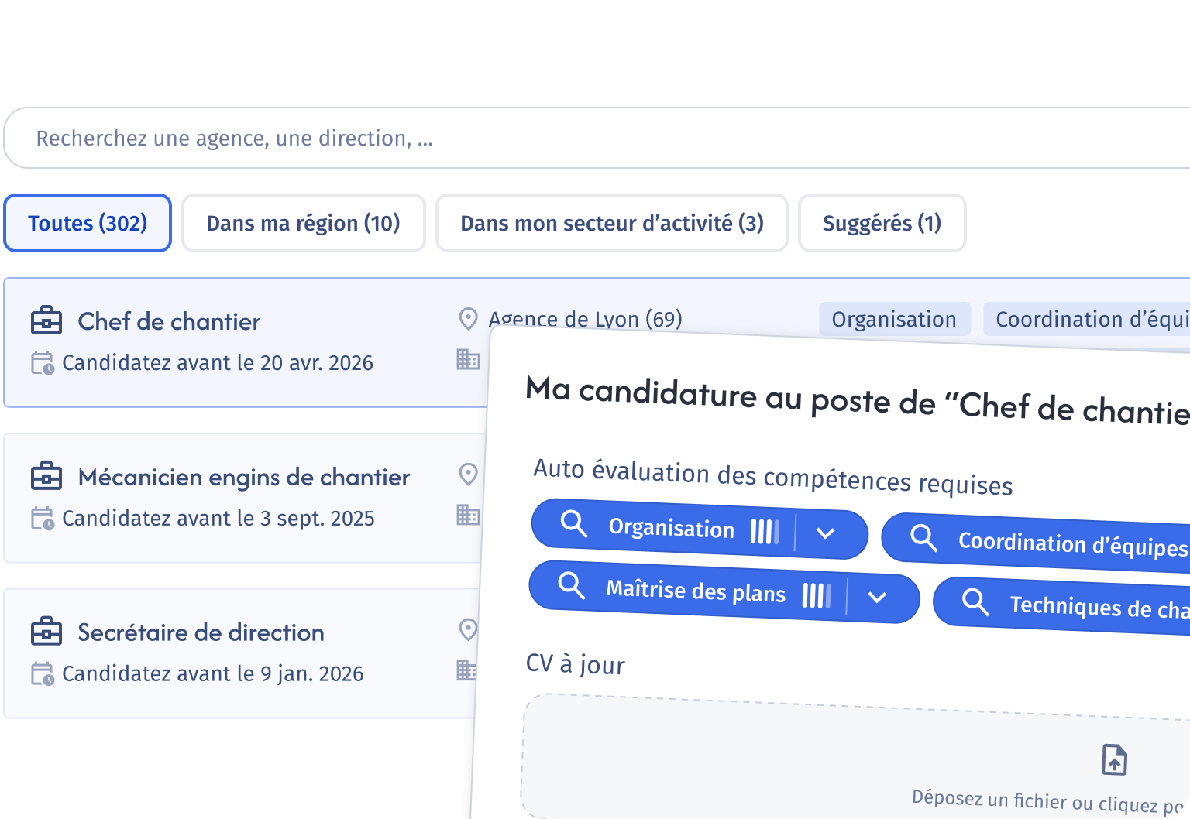Click the Coordination d'équipes skill pill
This screenshot has height=819, width=1190.
[1037, 543]
